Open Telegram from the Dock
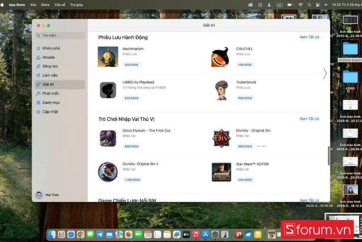The height and width of the screenshot is (242, 362). (x=100, y=235)
